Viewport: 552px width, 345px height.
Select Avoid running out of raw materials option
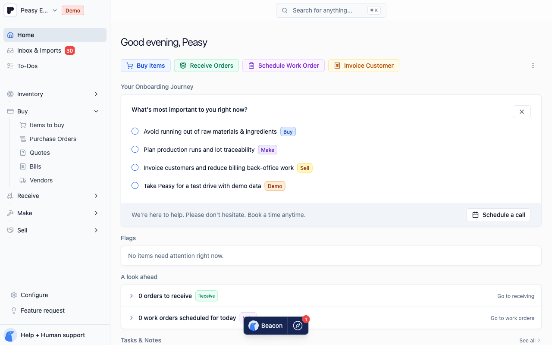(135, 131)
